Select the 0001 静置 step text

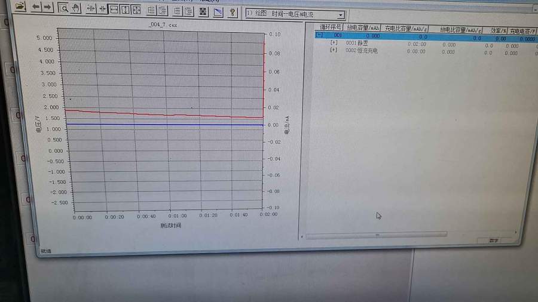(357, 43)
